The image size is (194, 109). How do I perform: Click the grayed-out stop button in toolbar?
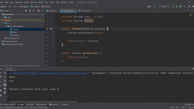(x=185, y=6)
